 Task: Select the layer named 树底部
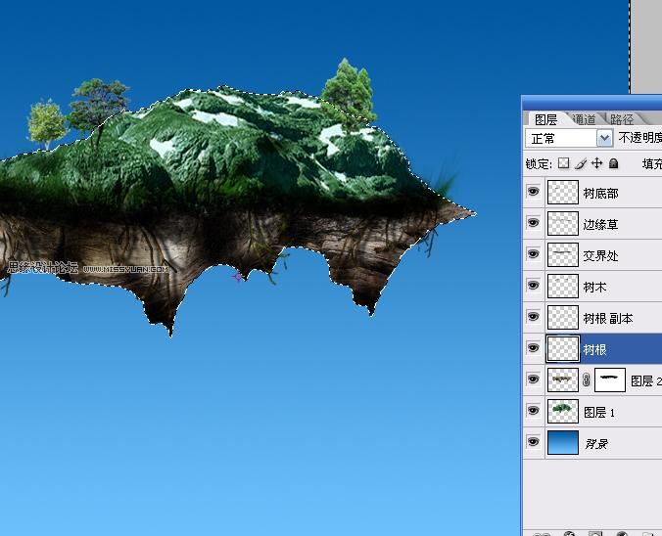pyautogui.click(x=600, y=193)
